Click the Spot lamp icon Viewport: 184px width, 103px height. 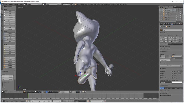point(5,50)
